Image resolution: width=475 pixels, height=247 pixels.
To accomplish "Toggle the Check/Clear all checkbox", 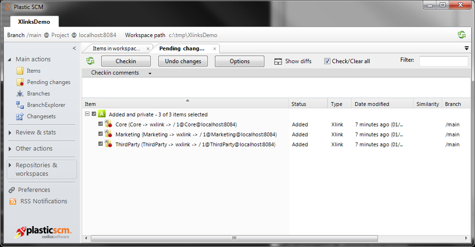I will pyautogui.click(x=327, y=61).
